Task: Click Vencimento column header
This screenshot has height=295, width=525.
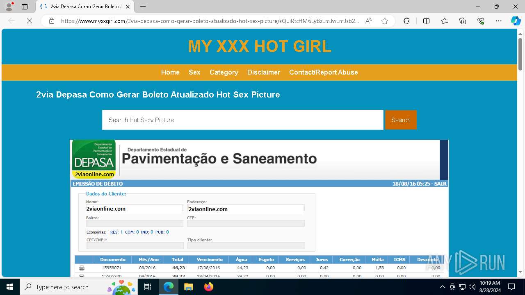Action: 210,259
